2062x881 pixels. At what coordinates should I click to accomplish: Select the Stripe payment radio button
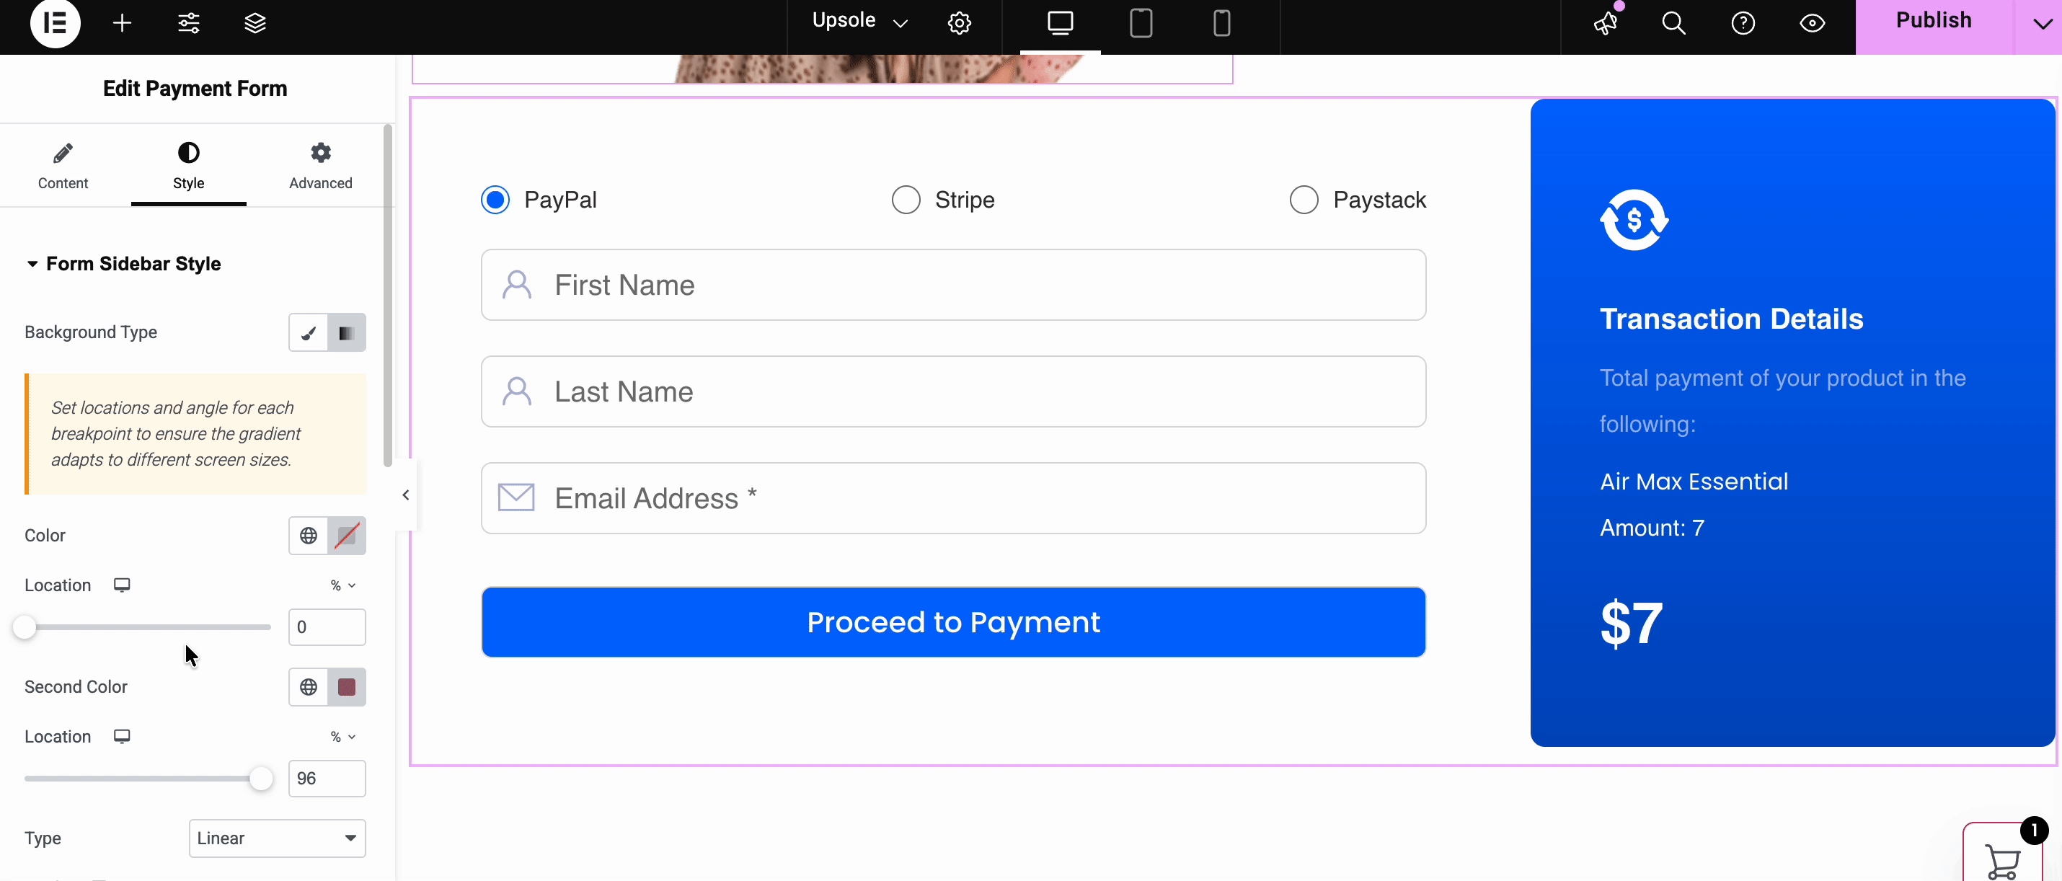point(905,199)
